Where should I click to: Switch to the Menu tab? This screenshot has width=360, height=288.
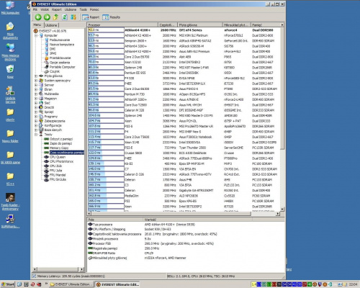pyautogui.click(x=37, y=24)
